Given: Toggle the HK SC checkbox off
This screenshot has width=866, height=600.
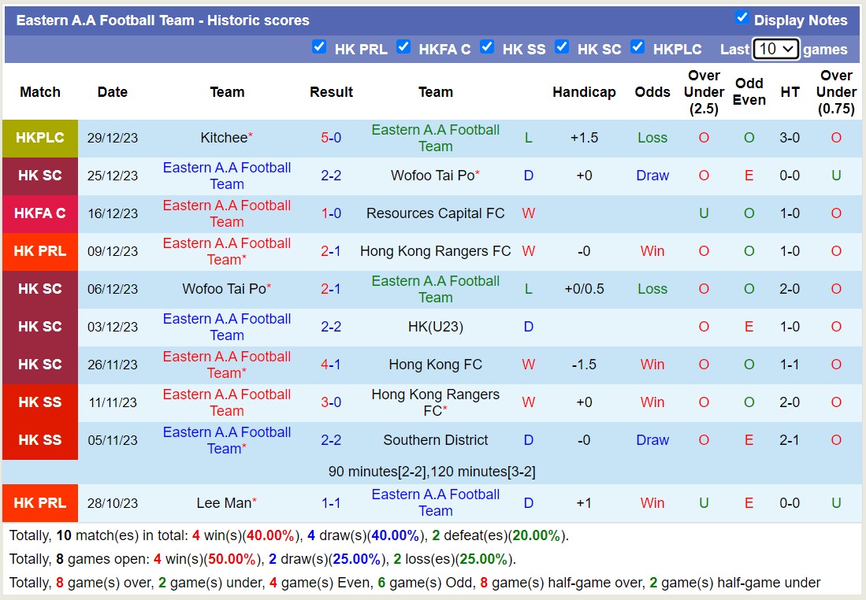Looking at the screenshot, I should tap(562, 47).
